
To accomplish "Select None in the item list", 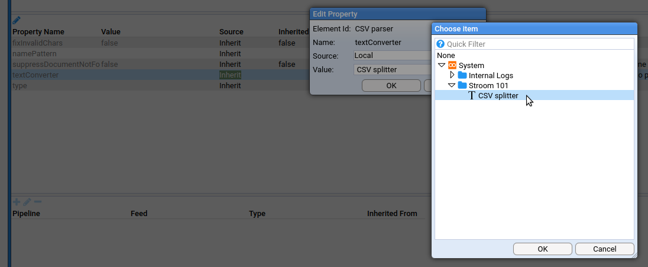I will pyautogui.click(x=446, y=55).
